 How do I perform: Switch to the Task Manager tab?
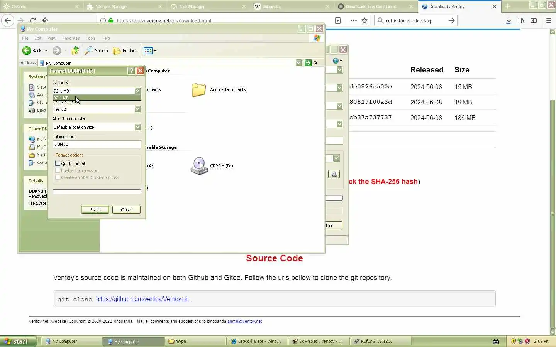[x=208, y=6]
